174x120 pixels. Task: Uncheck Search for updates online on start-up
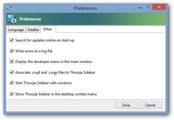tap(11, 40)
